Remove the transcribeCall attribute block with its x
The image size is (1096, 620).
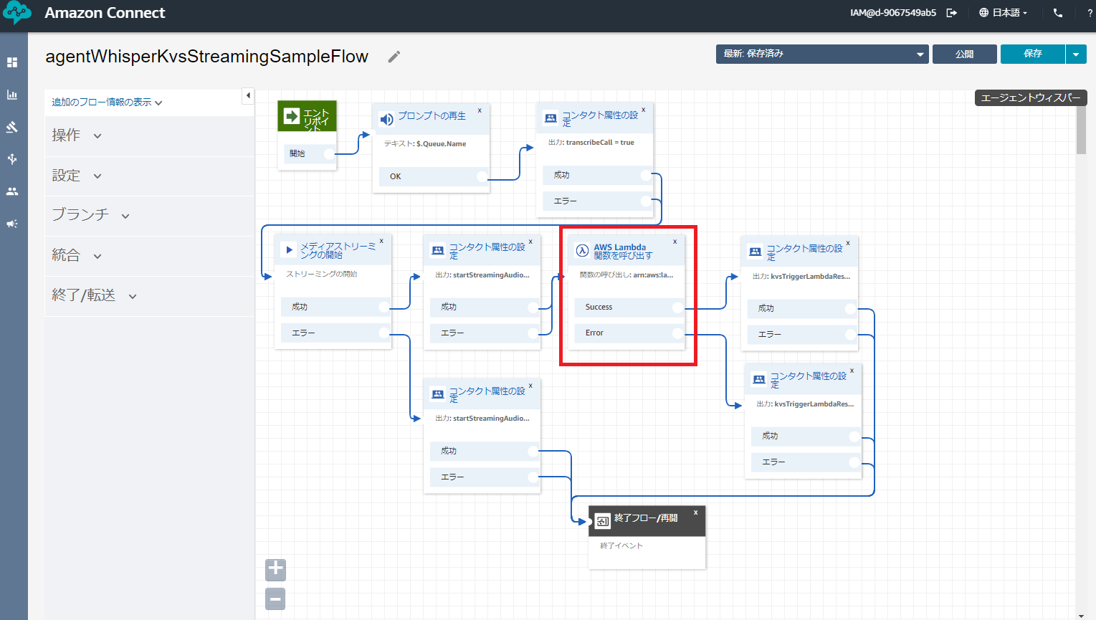[x=643, y=110]
